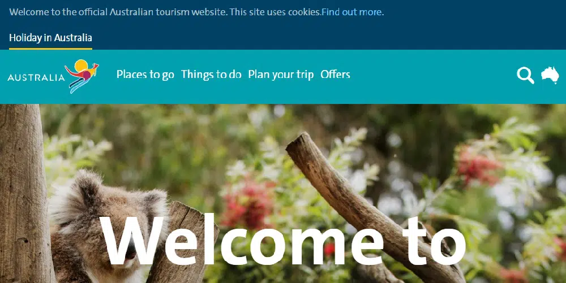Open the search magnifier icon
Screen dimensions: 566x283
point(525,75)
